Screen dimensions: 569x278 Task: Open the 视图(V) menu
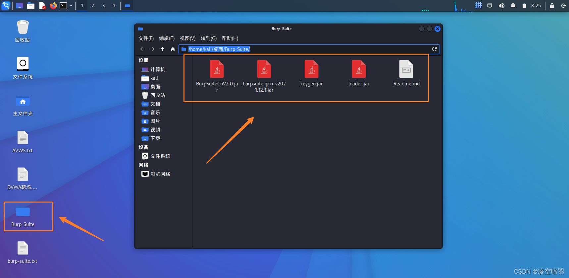click(x=187, y=38)
